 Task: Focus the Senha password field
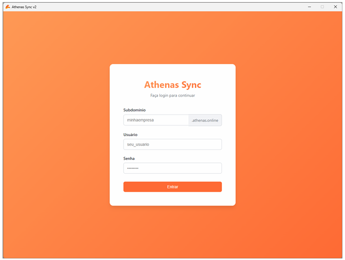coord(172,169)
